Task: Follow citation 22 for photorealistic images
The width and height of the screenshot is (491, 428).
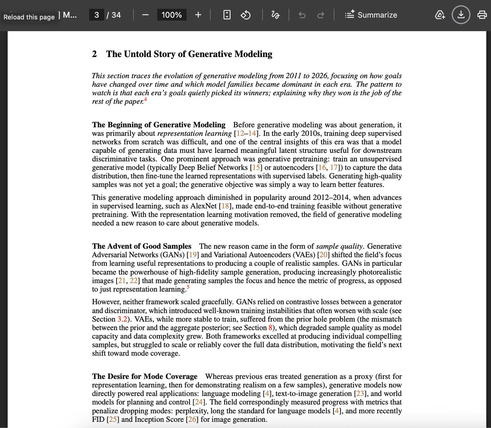Action: (x=134, y=280)
